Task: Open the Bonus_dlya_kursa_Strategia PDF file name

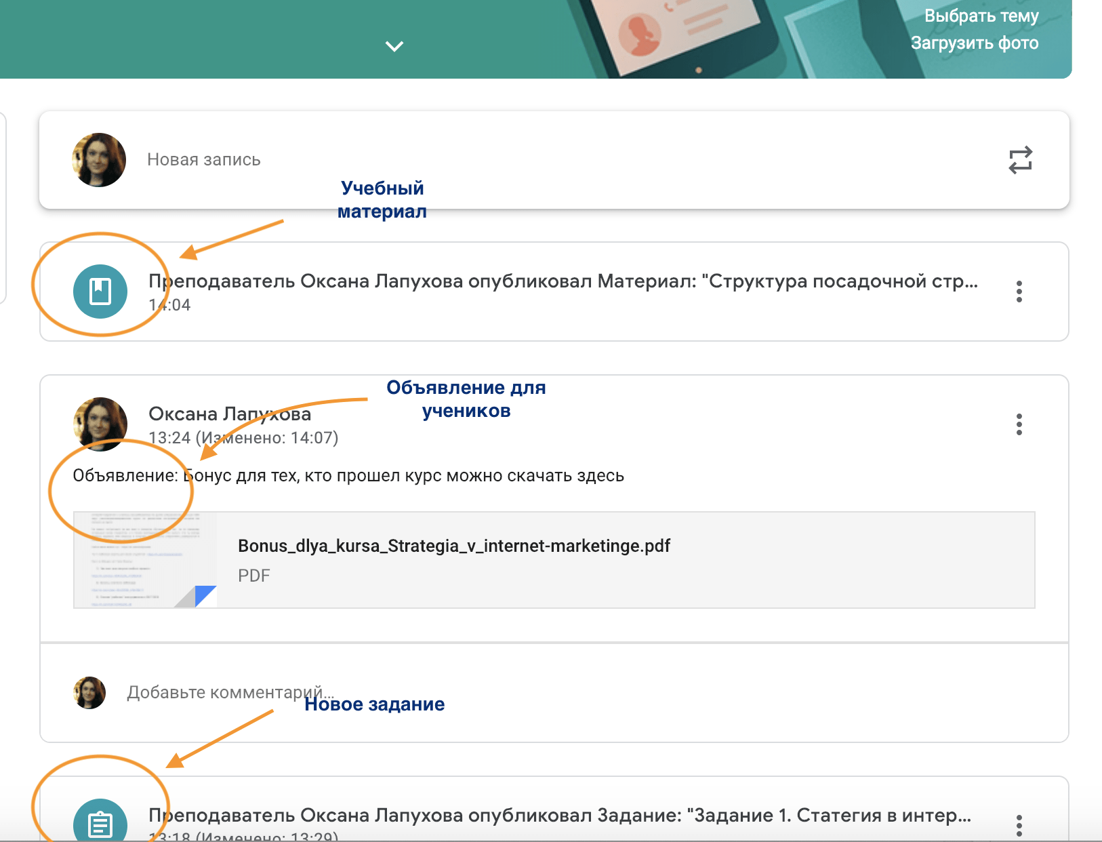Action: [x=453, y=546]
